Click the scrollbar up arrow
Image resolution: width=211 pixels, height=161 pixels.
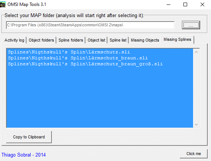pyautogui.click(x=196, y=52)
